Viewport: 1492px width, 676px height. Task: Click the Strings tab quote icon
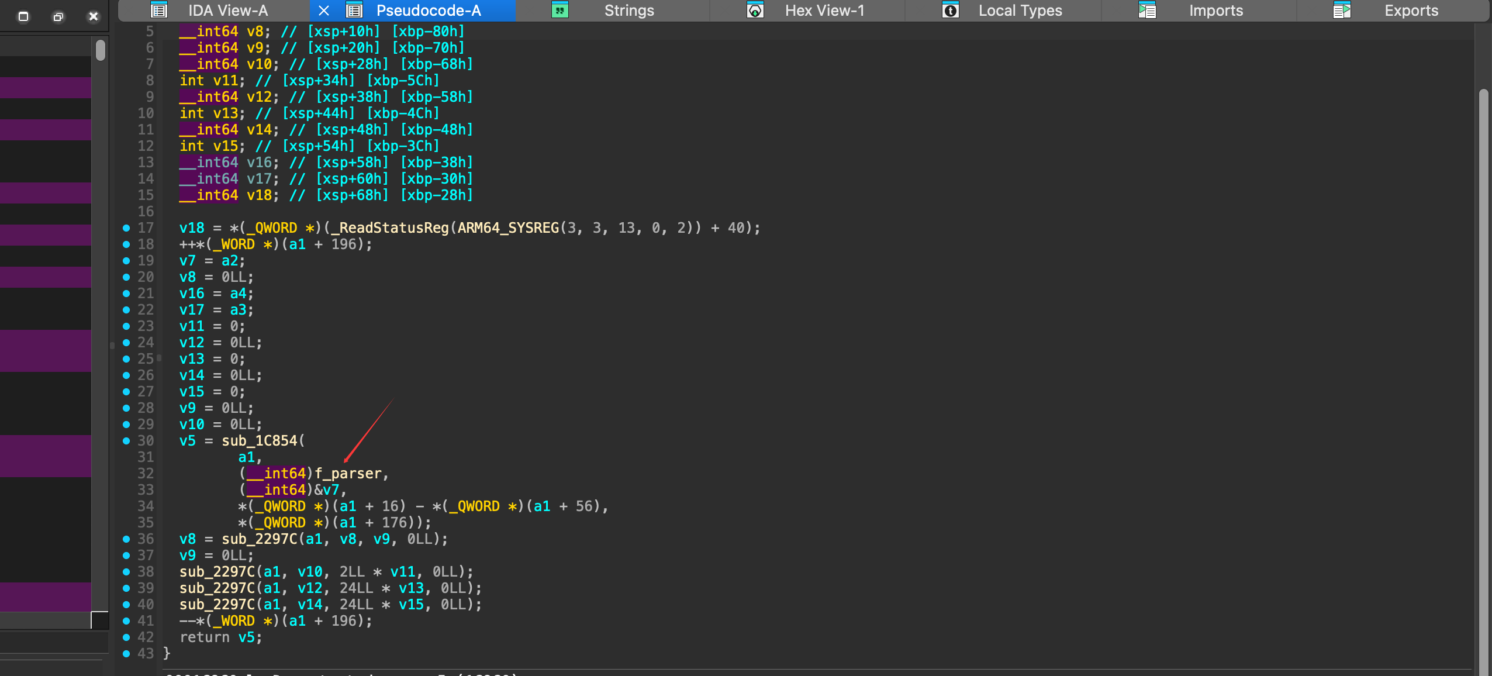(559, 11)
